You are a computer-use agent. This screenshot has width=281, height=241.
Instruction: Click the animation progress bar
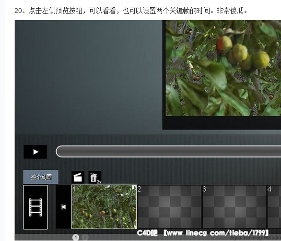click(x=168, y=152)
